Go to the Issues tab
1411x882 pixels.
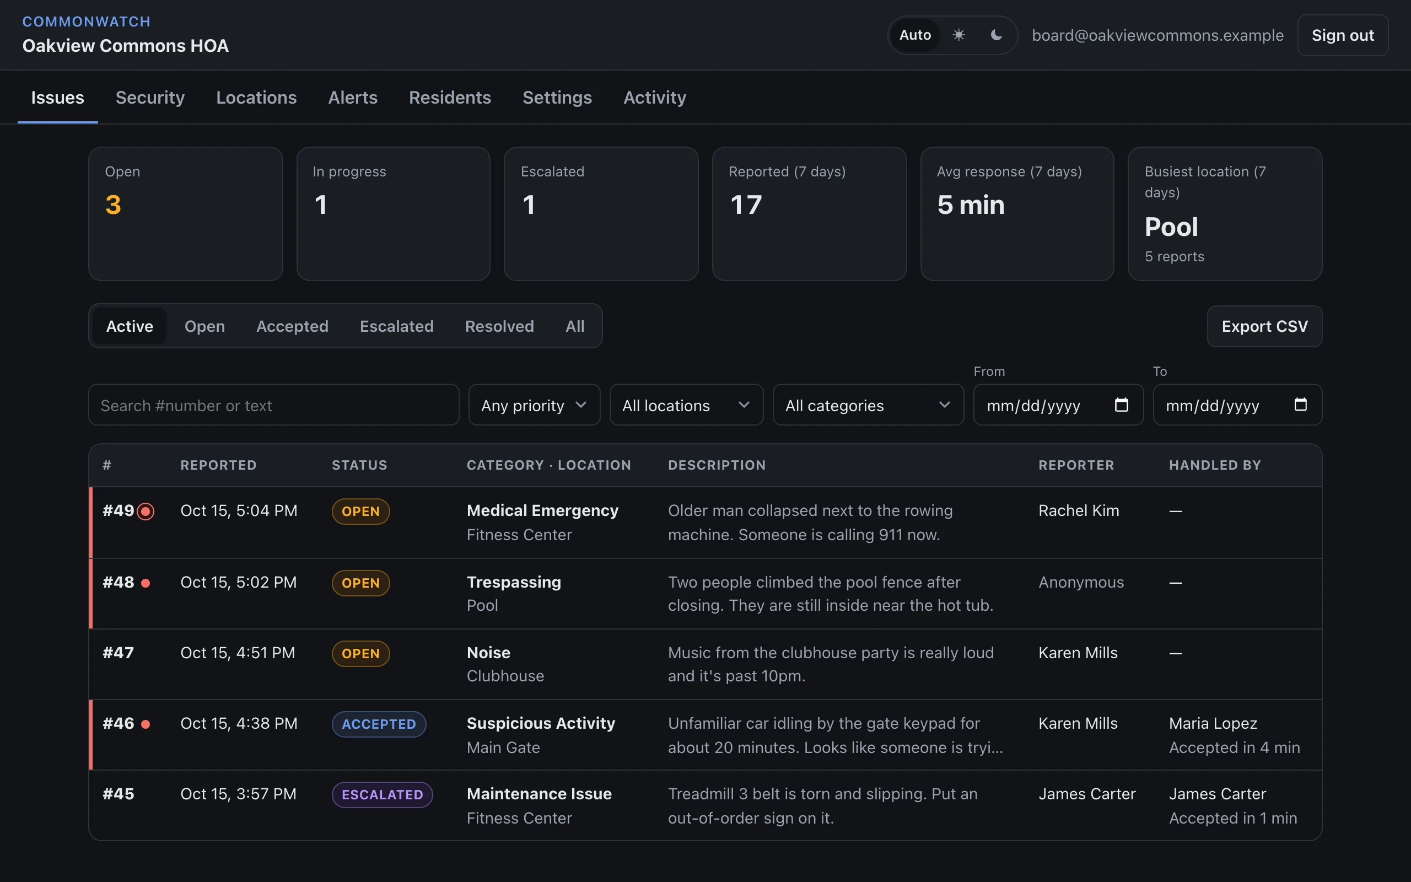click(x=57, y=98)
